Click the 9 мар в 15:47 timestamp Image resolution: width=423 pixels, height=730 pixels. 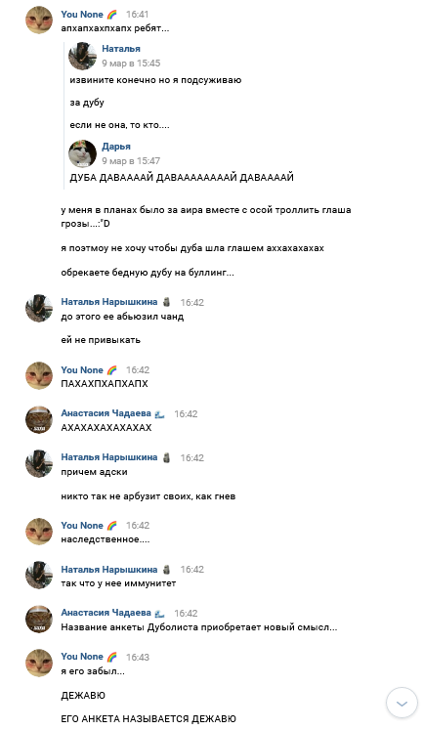tap(131, 160)
